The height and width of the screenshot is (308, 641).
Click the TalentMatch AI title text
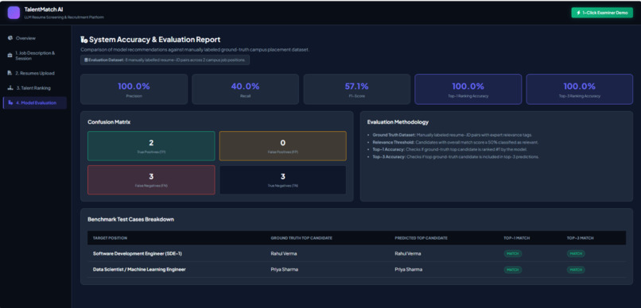(x=44, y=10)
